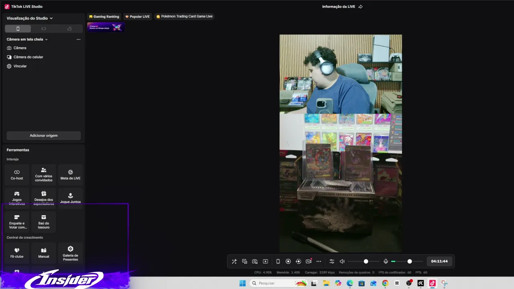Click the Pokémon Trading Card Game Live tag

click(x=184, y=16)
